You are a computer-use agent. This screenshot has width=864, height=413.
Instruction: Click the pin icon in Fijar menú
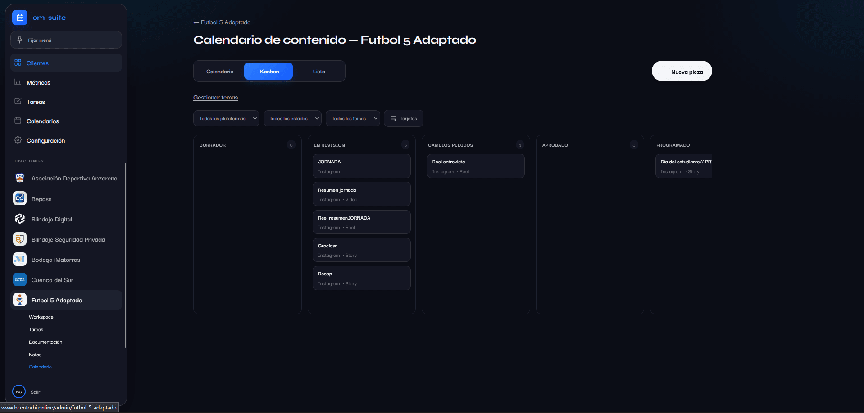[x=19, y=40]
